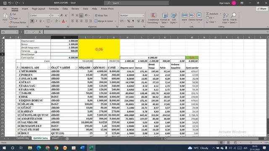This screenshot has width=269, height=151.
Task: Activate the Format Painter brush
Action: click(x=11, y=22)
